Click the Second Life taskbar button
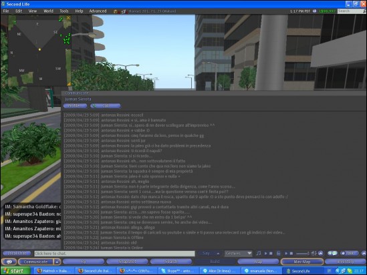 [x=302, y=271]
